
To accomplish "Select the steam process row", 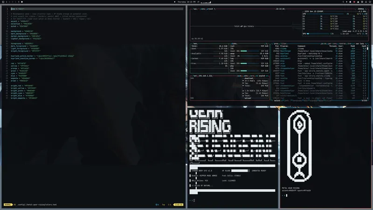I will point(321,66).
